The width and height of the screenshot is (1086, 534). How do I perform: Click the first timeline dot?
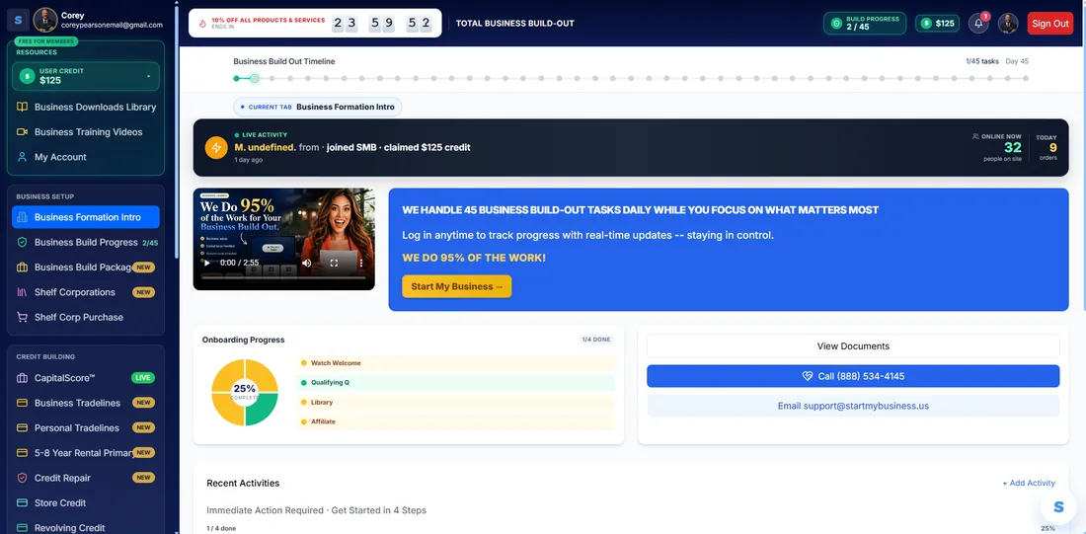click(x=237, y=78)
